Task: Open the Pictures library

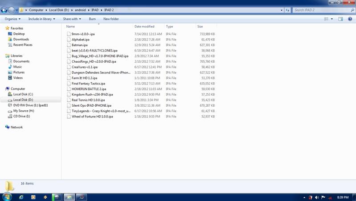Action: pyautogui.click(x=19, y=72)
